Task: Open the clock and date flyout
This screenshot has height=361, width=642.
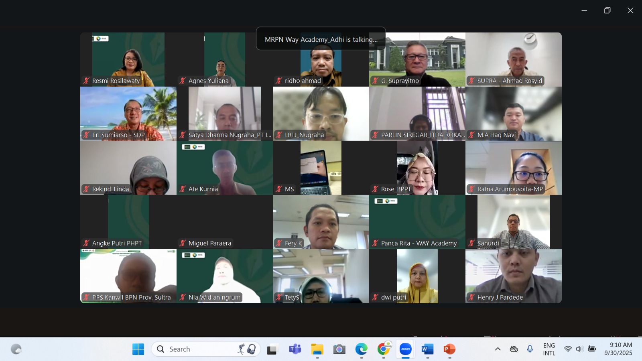Action: point(618,349)
